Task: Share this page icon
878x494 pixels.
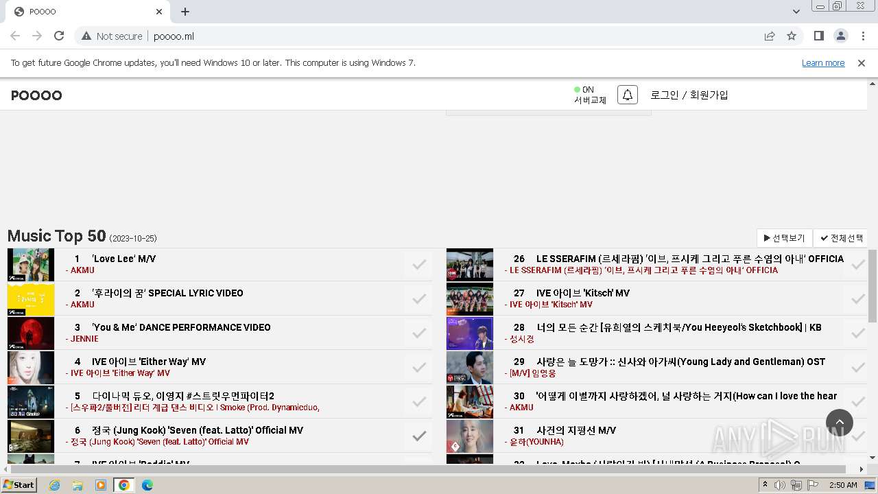Action: click(770, 36)
